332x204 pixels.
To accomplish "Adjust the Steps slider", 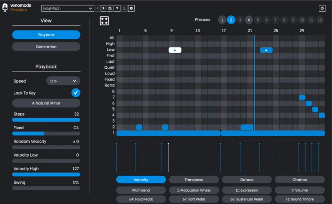I will click(x=46, y=120).
